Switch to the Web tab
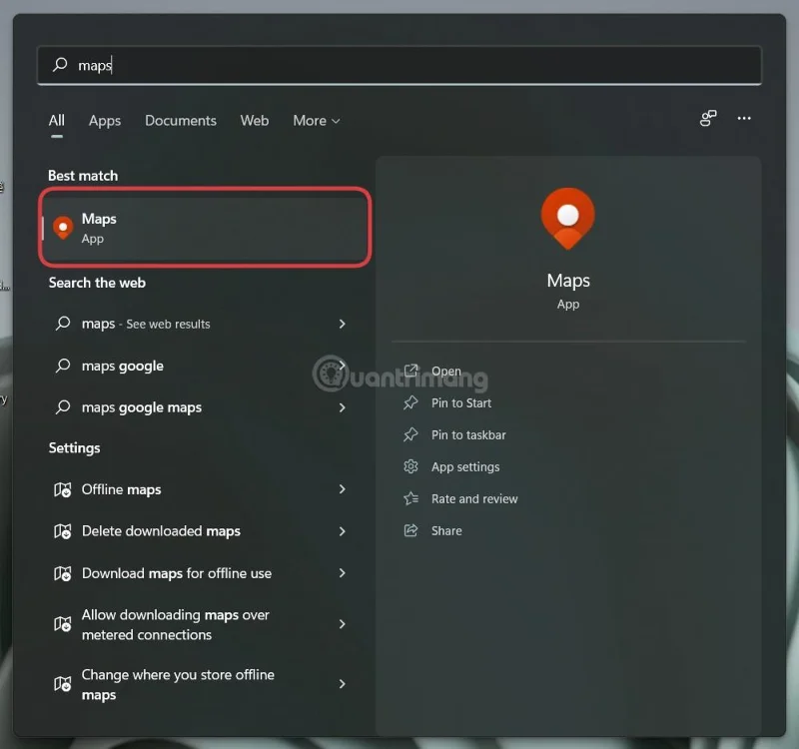 (x=255, y=120)
